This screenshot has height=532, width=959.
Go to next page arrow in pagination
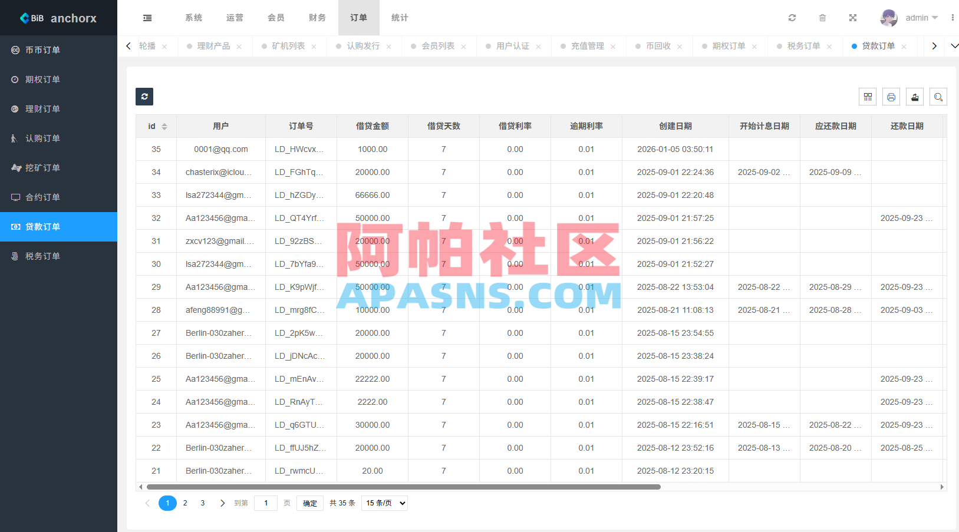222,503
